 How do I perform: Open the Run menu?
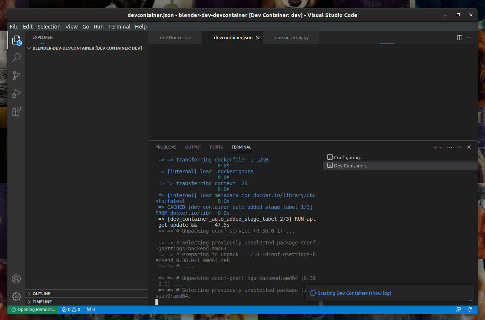point(99,27)
